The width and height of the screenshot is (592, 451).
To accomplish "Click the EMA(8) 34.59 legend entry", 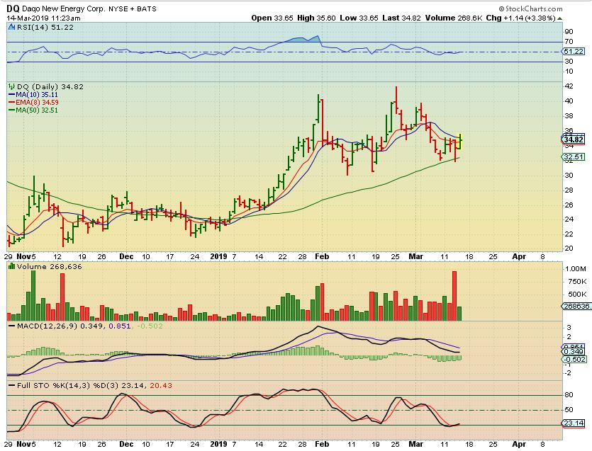I will point(37,103).
